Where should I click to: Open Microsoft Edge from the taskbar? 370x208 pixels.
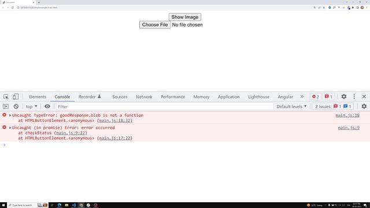[x=59, y=205]
